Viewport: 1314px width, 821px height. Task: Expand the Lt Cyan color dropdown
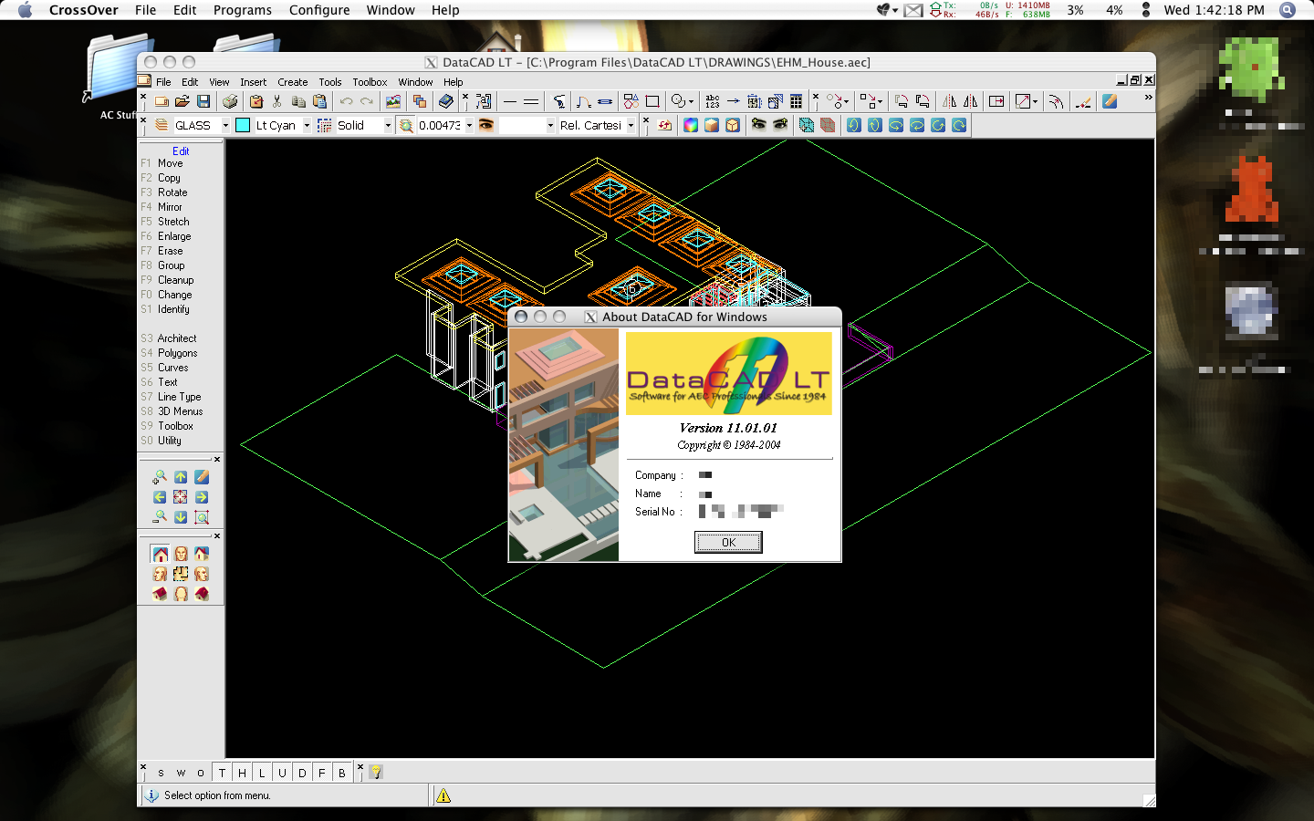pos(308,123)
